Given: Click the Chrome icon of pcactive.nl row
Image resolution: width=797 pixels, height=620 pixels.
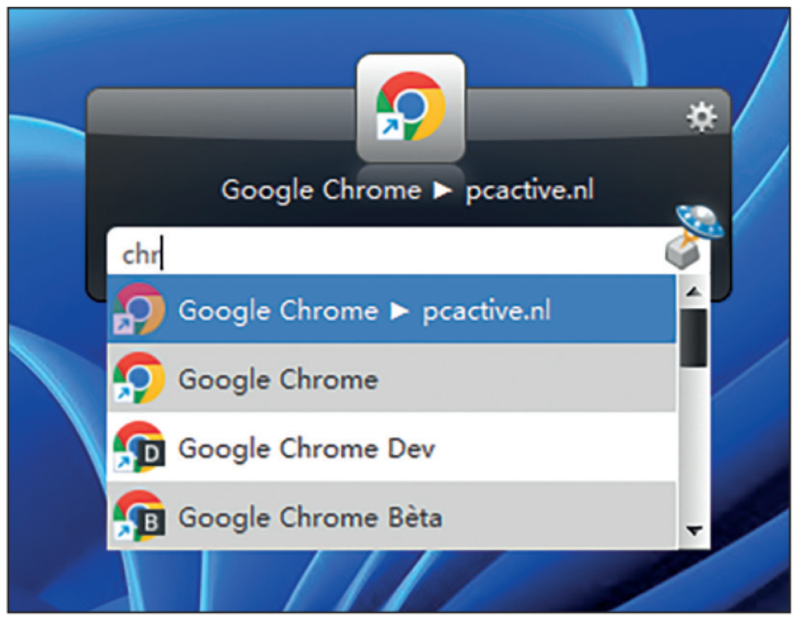Looking at the screenshot, I should pyautogui.click(x=139, y=309).
